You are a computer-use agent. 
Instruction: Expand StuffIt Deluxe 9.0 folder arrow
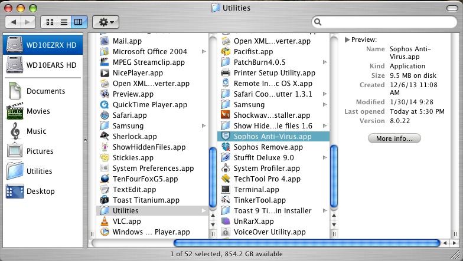click(325, 158)
